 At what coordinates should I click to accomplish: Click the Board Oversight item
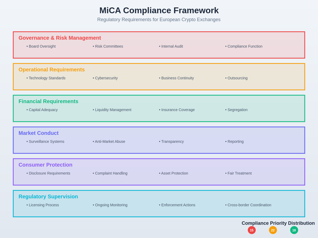click(41, 46)
